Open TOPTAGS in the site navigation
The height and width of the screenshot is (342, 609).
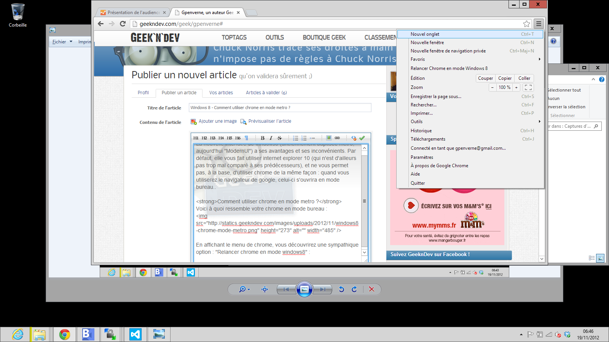tap(234, 37)
